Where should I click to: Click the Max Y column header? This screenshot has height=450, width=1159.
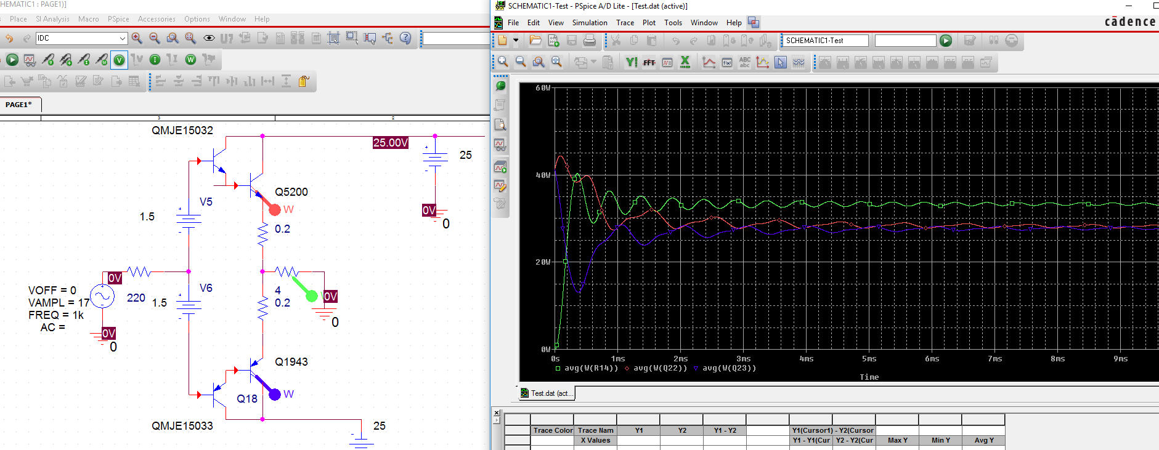click(897, 440)
